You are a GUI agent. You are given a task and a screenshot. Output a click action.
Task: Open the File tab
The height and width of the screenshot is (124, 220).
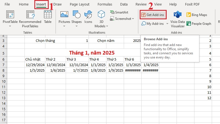tap(7, 4)
